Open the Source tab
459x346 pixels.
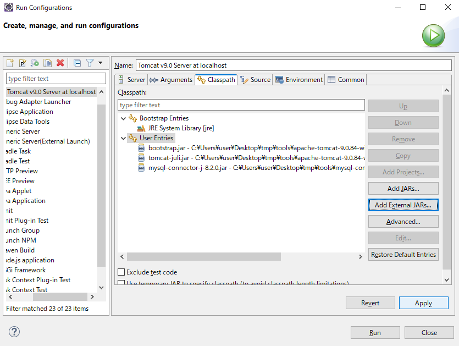[255, 80]
